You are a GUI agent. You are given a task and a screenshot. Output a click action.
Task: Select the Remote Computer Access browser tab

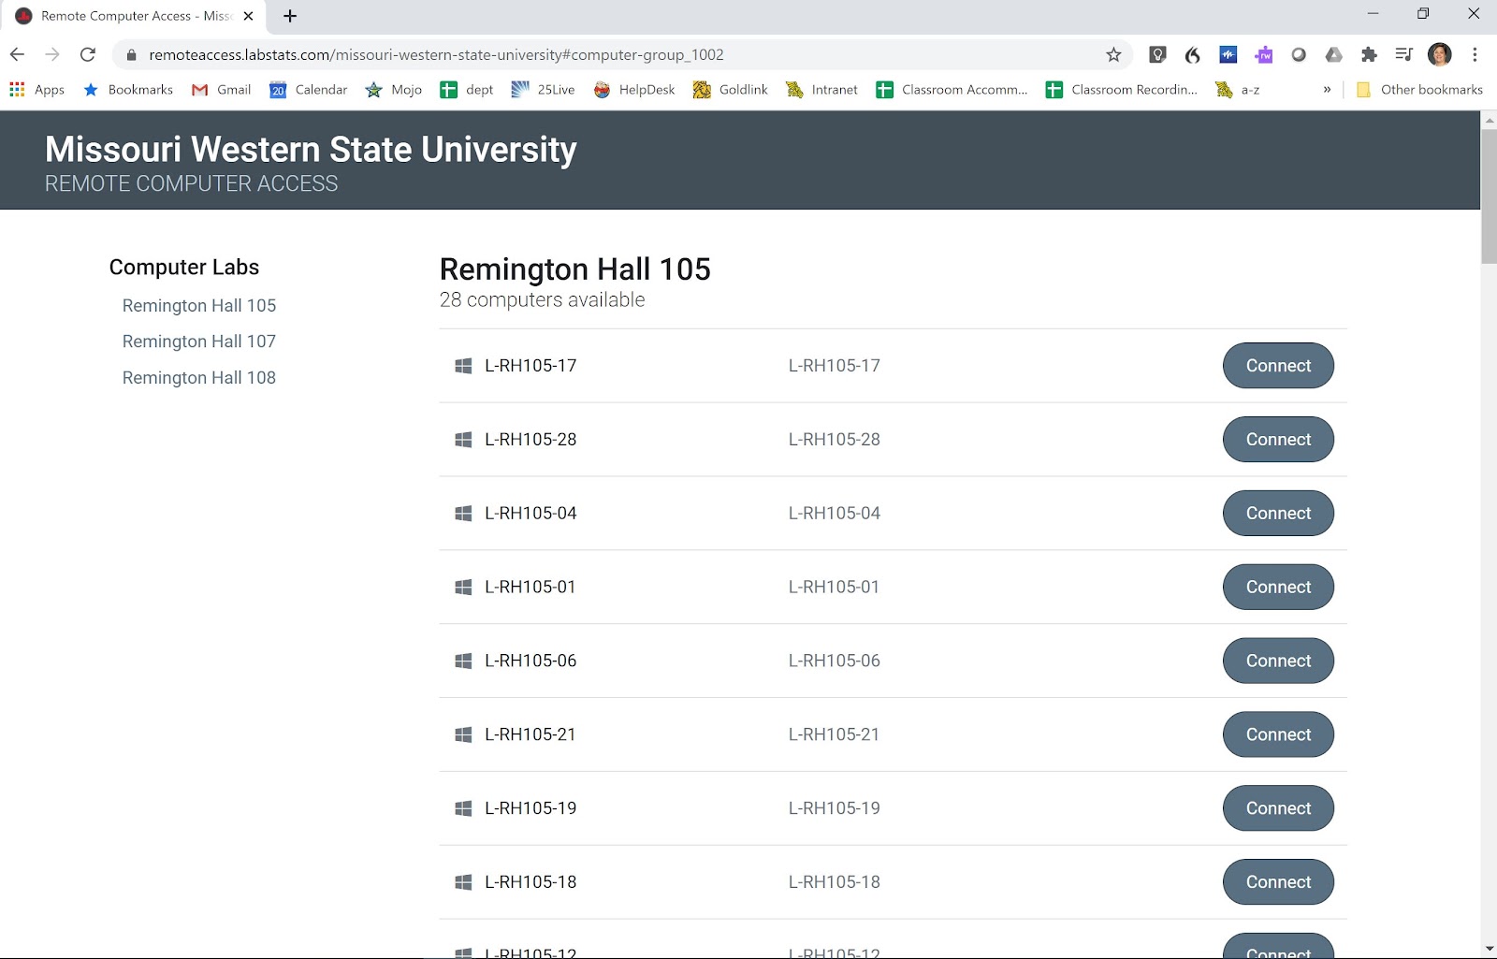[x=133, y=16]
